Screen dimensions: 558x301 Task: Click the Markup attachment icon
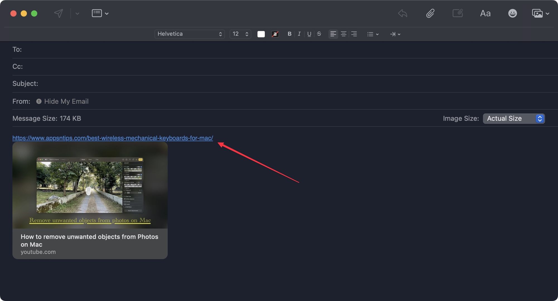[458, 13]
